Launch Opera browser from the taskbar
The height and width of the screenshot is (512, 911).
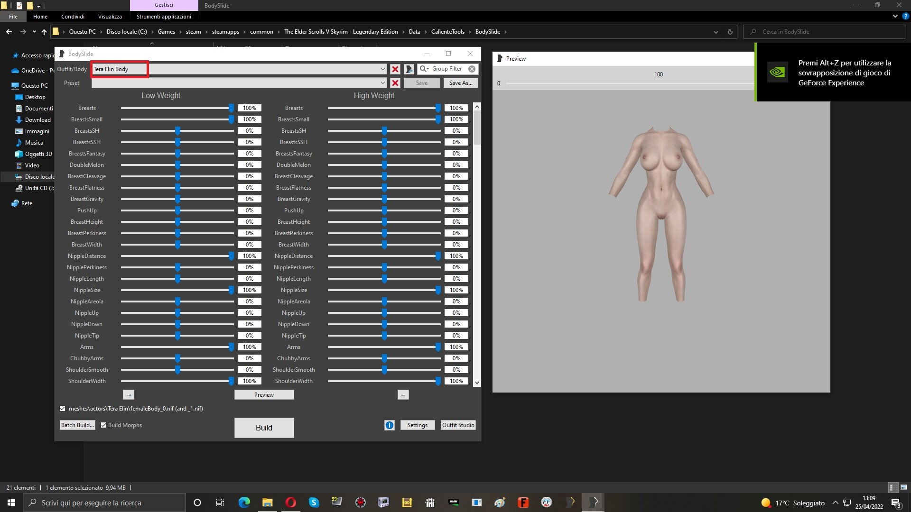290,503
